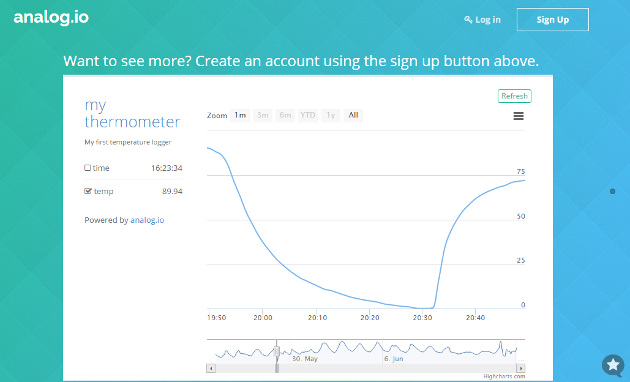Open the Highcharts.com credit link
Screen dimensions: 630x382
[x=504, y=376]
